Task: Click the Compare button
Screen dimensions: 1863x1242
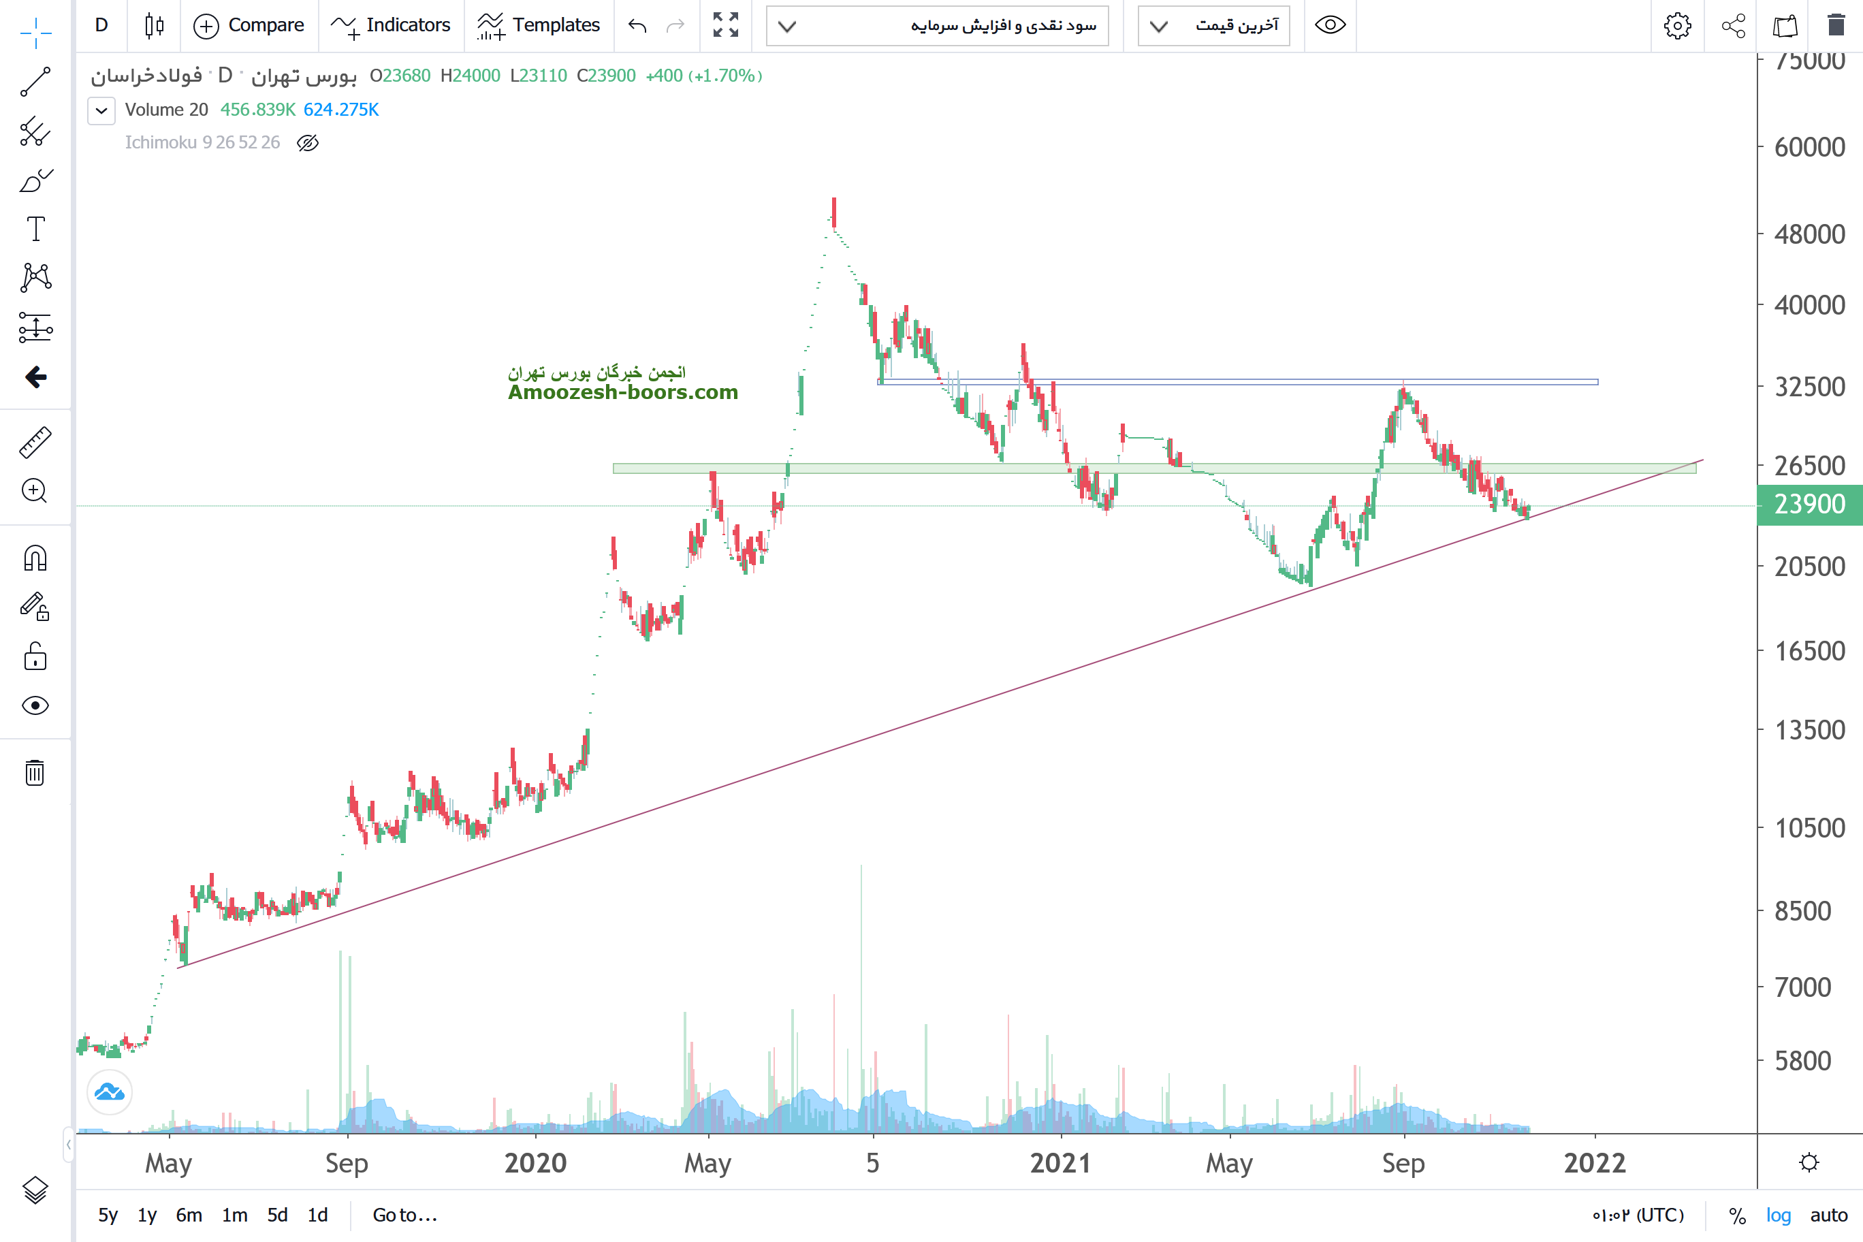Action: [249, 25]
